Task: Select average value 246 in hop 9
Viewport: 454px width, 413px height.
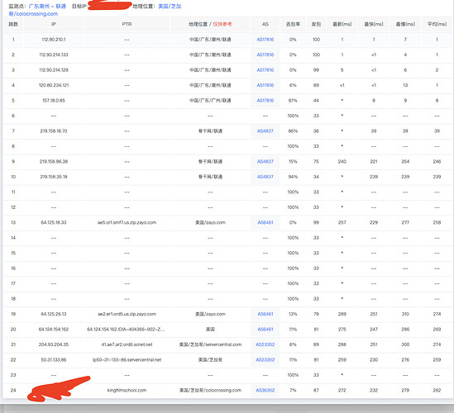Action: click(x=437, y=161)
